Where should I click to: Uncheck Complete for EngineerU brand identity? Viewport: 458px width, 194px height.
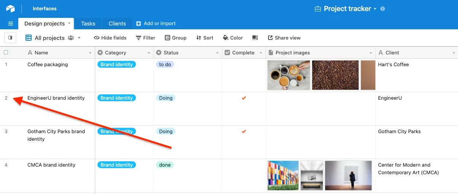pos(244,98)
